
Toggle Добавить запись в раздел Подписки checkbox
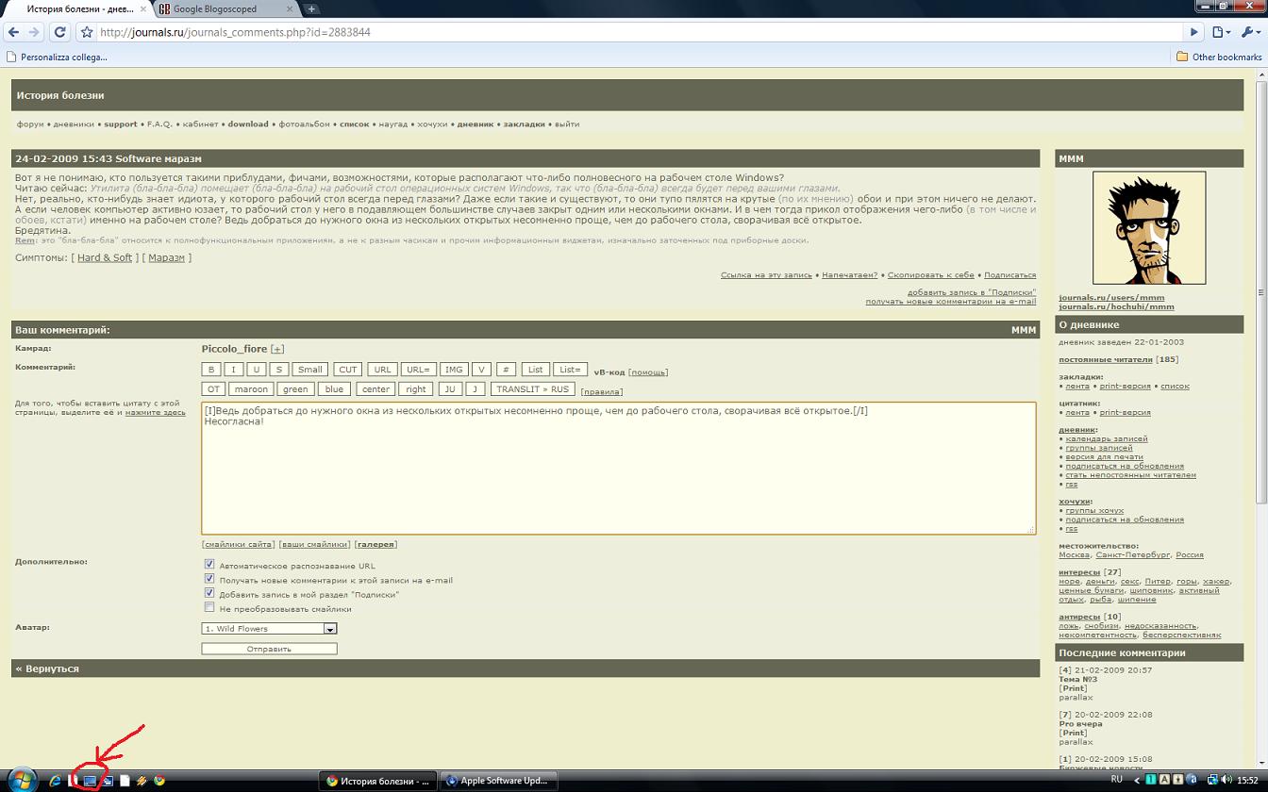(x=209, y=593)
